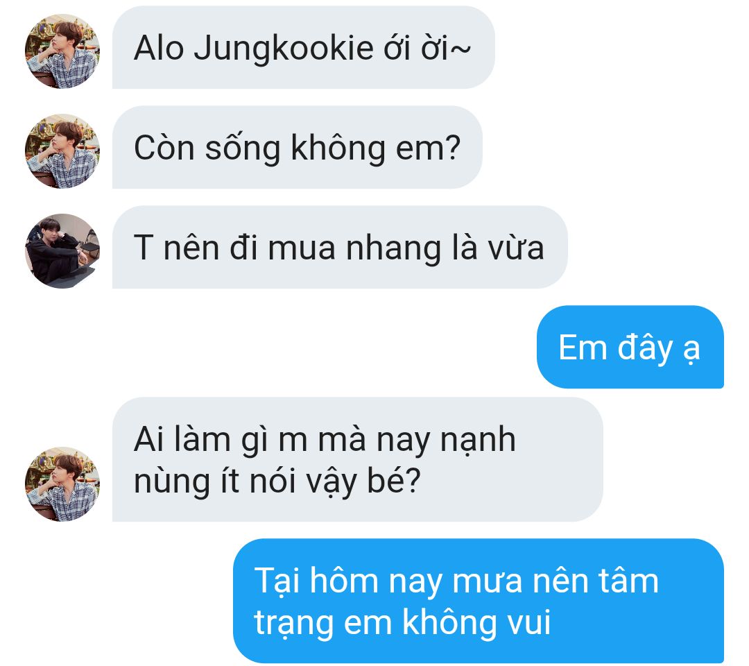Click the word "Jungkookie" in the first message
This screenshot has width=749, height=666.
283,49
